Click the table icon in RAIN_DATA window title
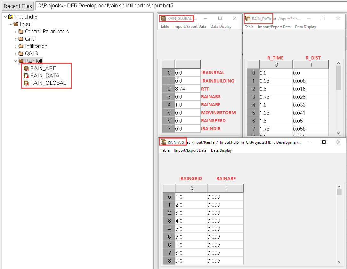The width and height of the screenshot is (347, 269). click(248, 19)
